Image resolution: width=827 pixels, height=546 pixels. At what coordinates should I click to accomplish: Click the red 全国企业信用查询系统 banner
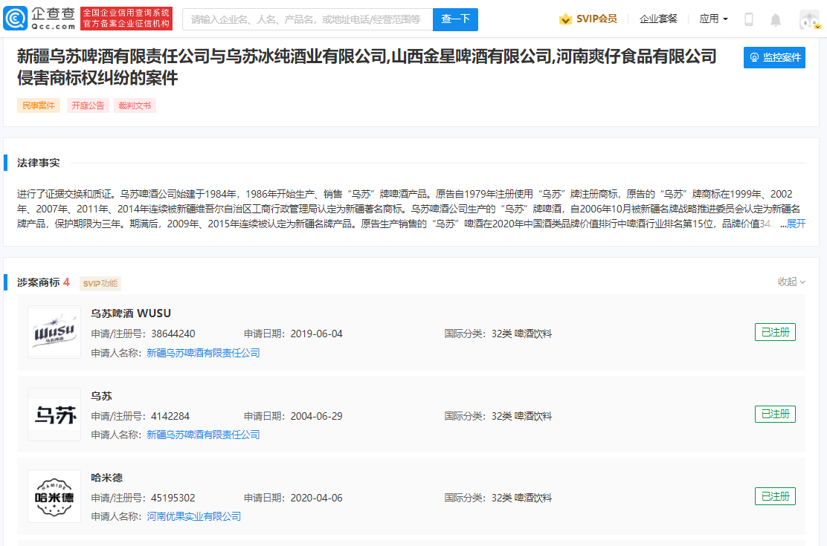(x=126, y=19)
